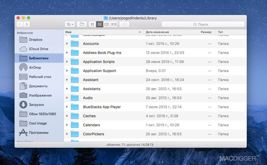The height and width of the screenshot is (165, 267).
Task: Select list view mode toggle
Action: click(99, 24)
